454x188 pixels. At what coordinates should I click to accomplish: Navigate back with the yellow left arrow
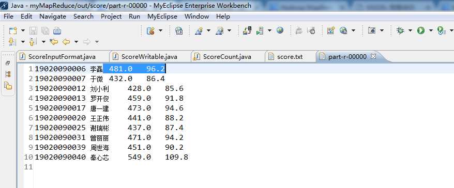coord(66,42)
